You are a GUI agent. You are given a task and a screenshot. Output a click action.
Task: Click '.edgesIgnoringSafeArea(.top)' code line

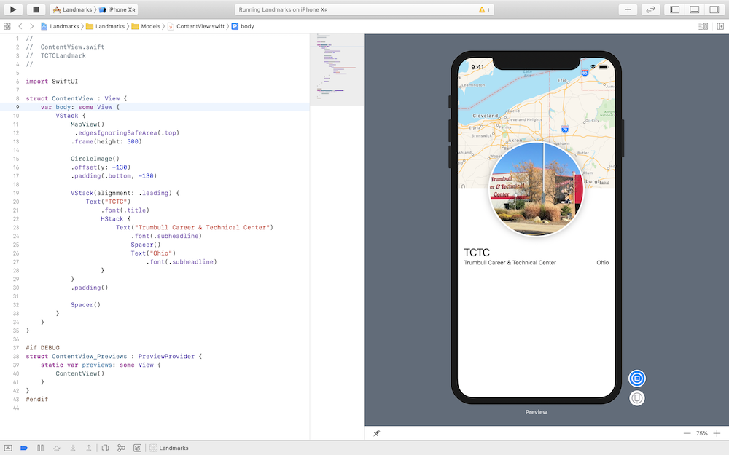126,132
